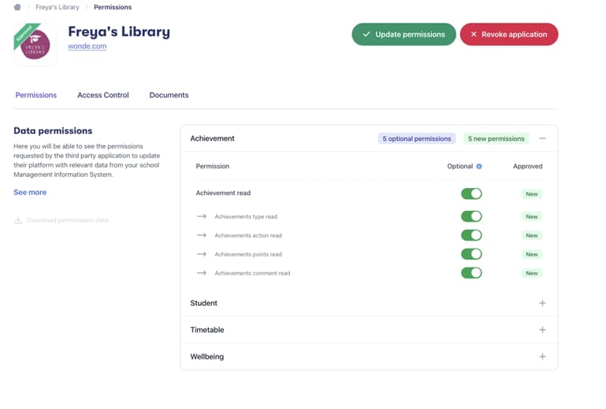Click arrow icon before Achievements points read

point(202,254)
